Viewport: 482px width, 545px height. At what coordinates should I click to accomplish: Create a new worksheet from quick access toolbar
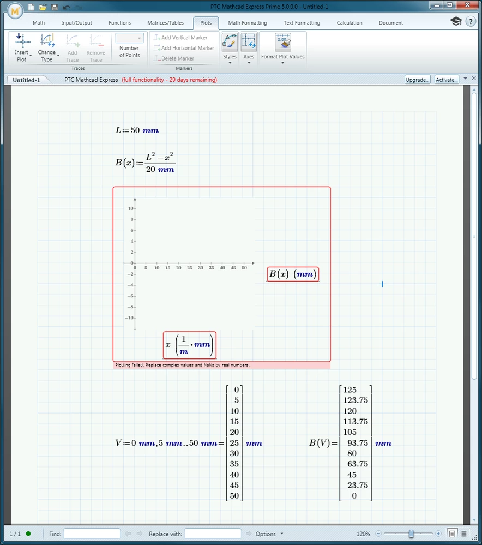pyautogui.click(x=31, y=7)
